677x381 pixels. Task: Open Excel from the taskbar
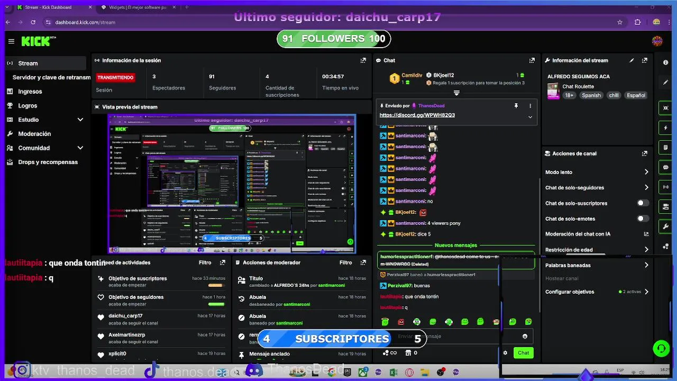pyautogui.click(x=394, y=373)
